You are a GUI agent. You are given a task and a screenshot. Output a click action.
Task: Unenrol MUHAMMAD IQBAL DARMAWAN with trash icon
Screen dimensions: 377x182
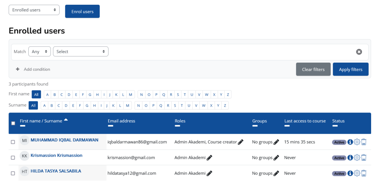364,142
